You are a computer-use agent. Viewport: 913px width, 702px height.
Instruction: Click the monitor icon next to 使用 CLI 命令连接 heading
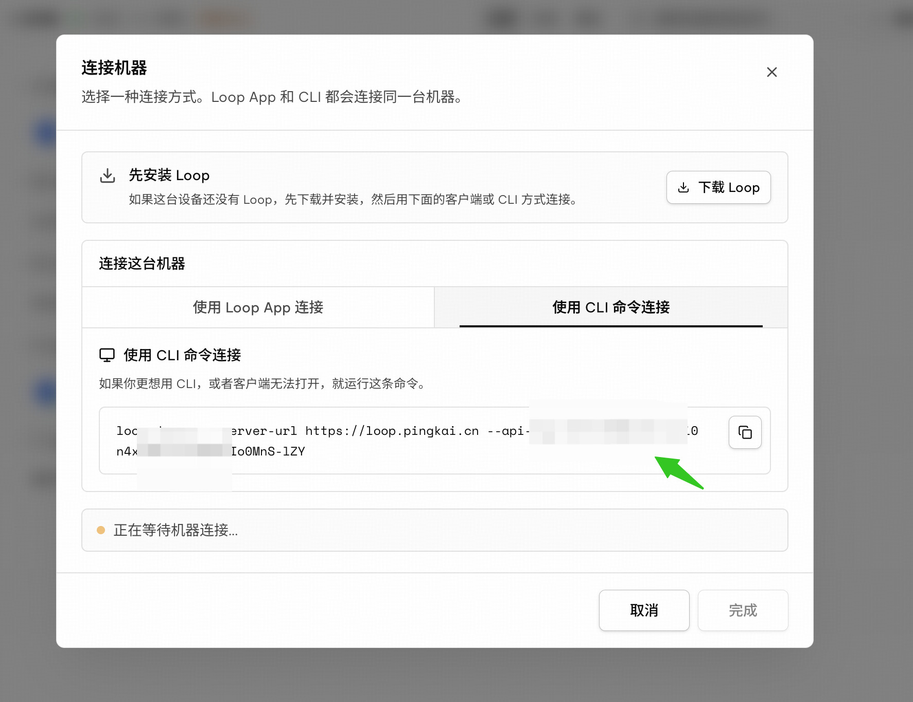pos(107,355)
